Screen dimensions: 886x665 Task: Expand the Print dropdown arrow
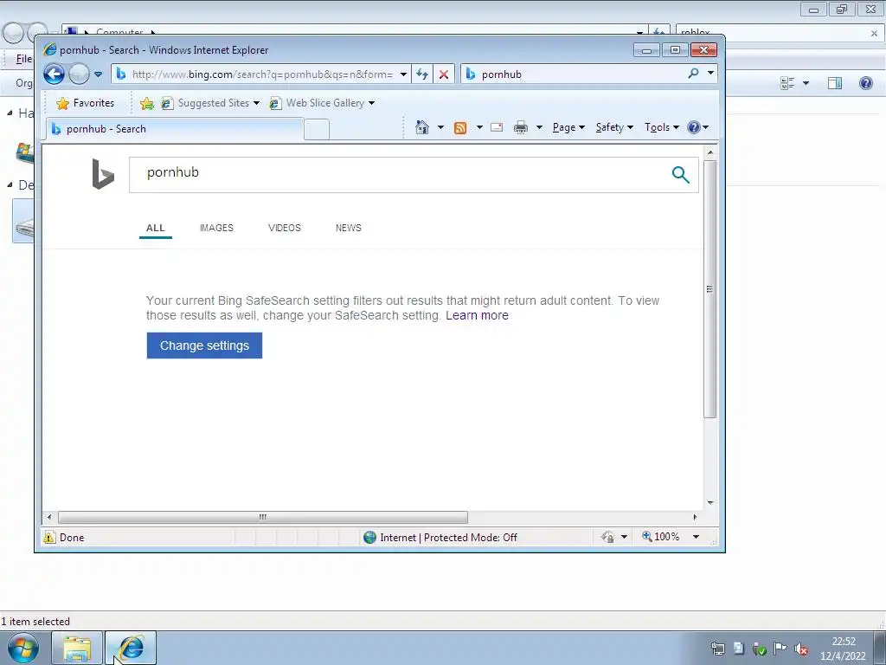539,127
